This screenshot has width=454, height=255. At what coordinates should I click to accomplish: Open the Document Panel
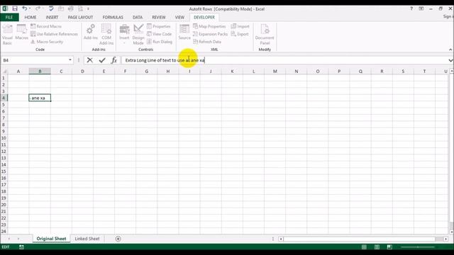click(265, 35)
